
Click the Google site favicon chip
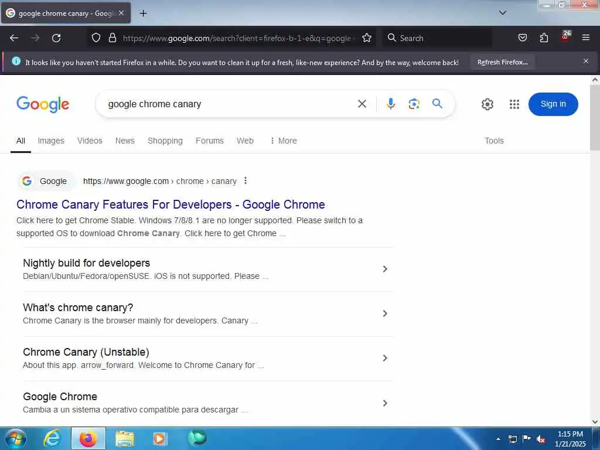click(46, 181)
